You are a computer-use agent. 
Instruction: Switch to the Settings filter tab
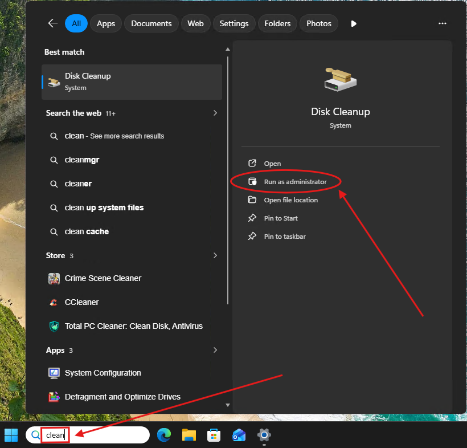[x=233, y=23]
